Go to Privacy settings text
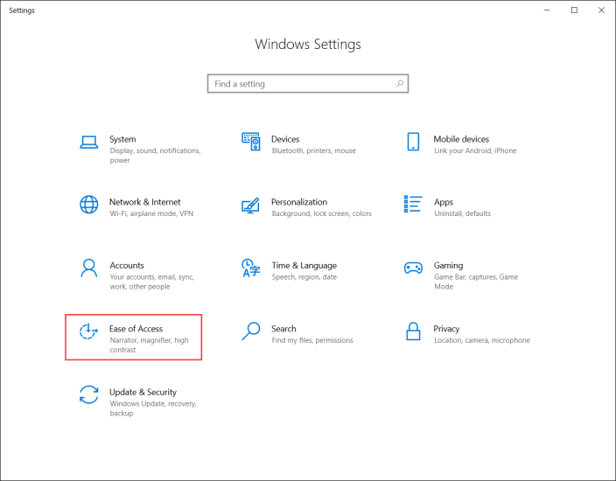Screen dimensions: 616x481 446,329
